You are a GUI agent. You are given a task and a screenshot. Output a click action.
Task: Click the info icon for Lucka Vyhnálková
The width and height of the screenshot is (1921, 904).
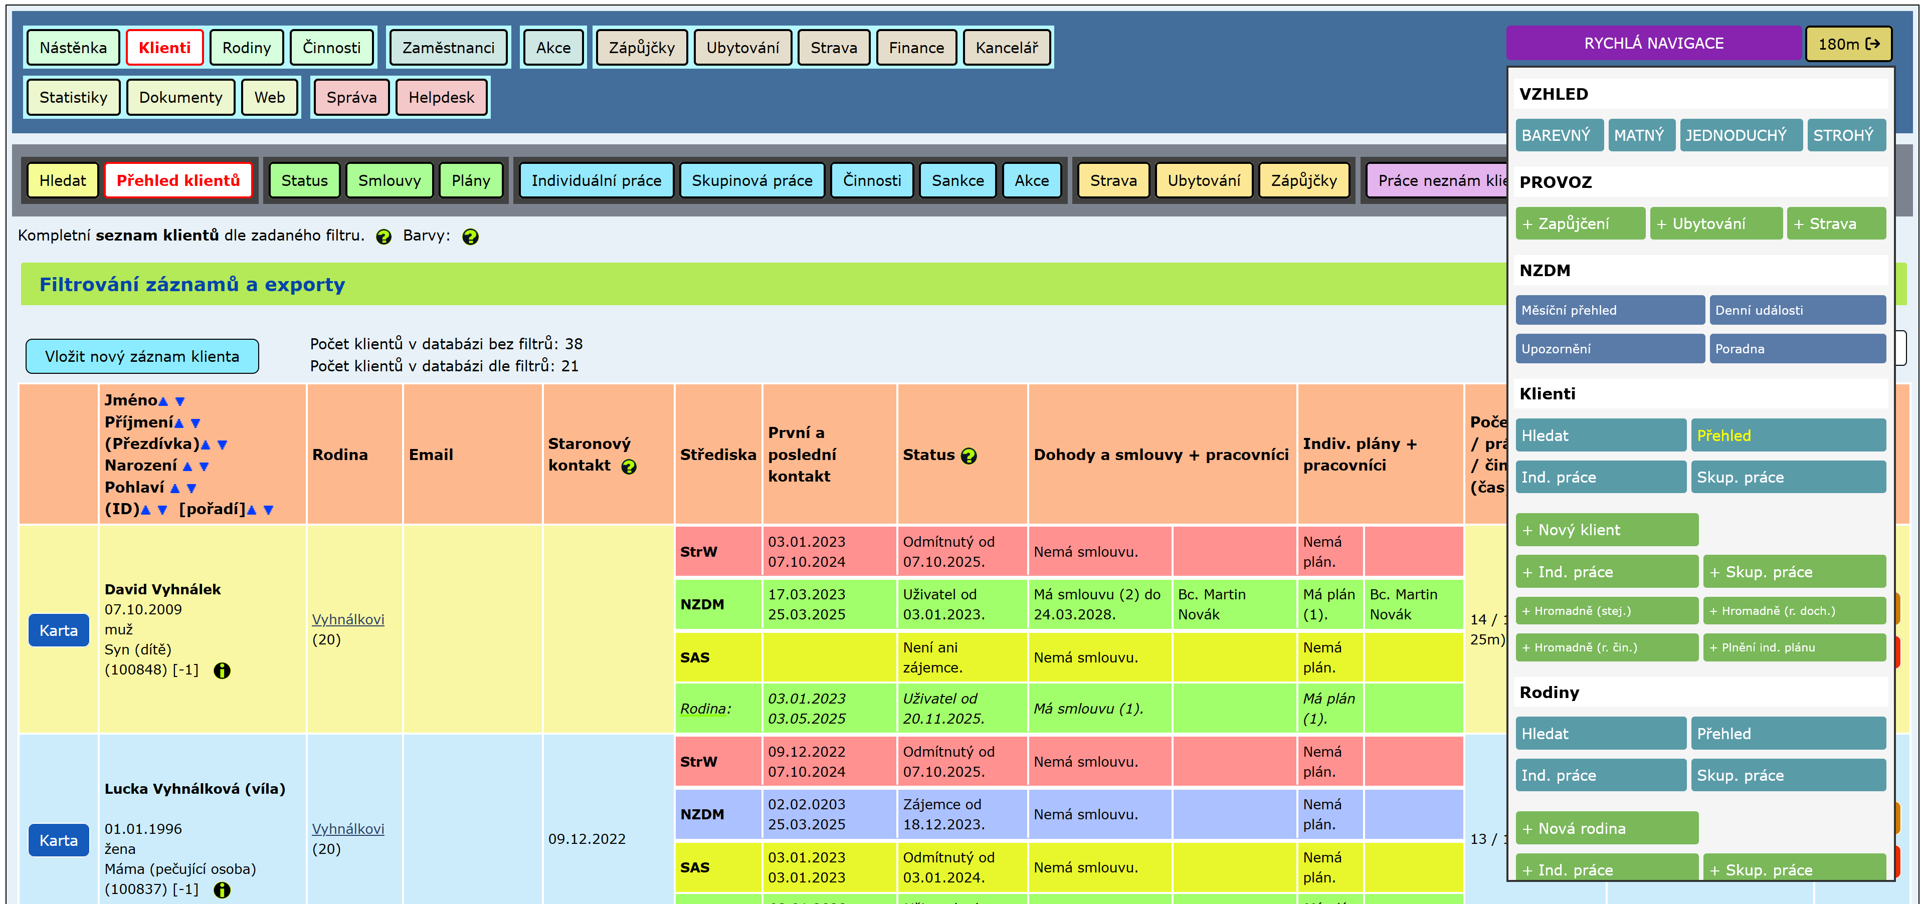click(222, 890)
